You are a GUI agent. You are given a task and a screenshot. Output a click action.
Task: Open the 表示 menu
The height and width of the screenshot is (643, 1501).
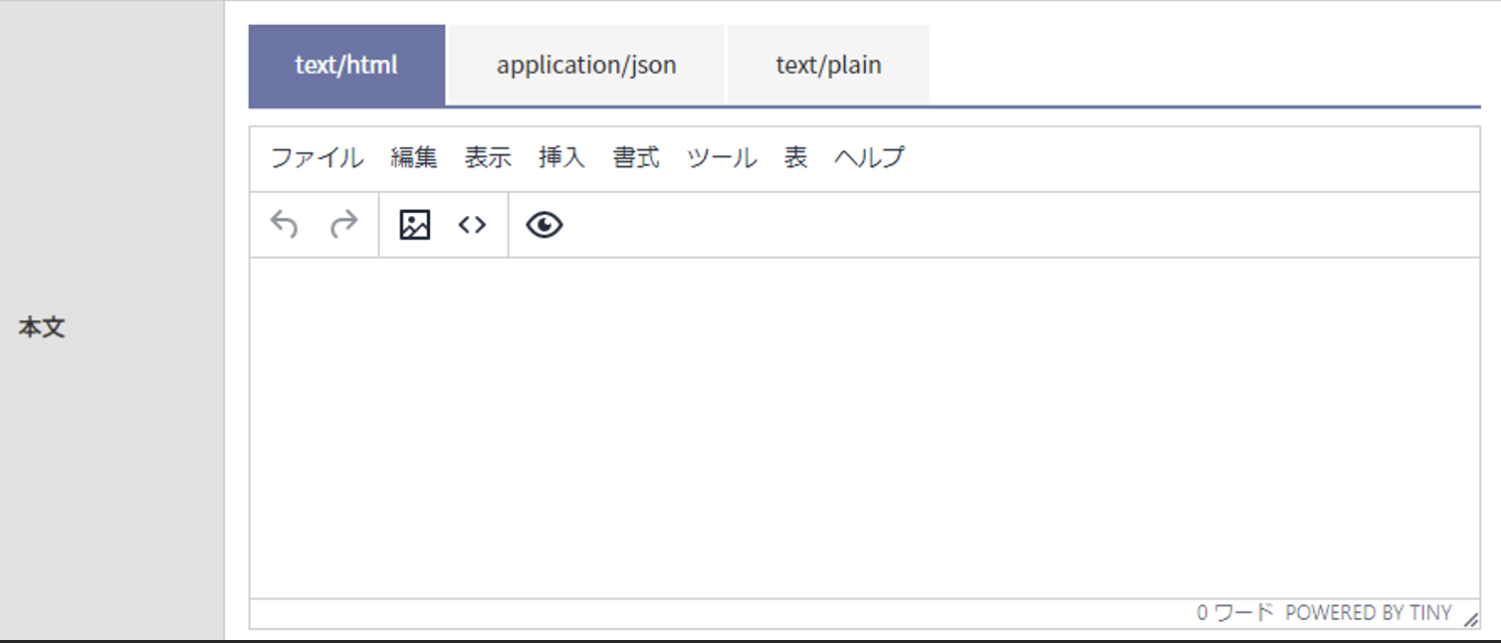(488, 157)
